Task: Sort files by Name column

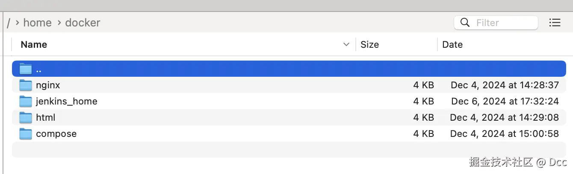Action: pos(34,44)
